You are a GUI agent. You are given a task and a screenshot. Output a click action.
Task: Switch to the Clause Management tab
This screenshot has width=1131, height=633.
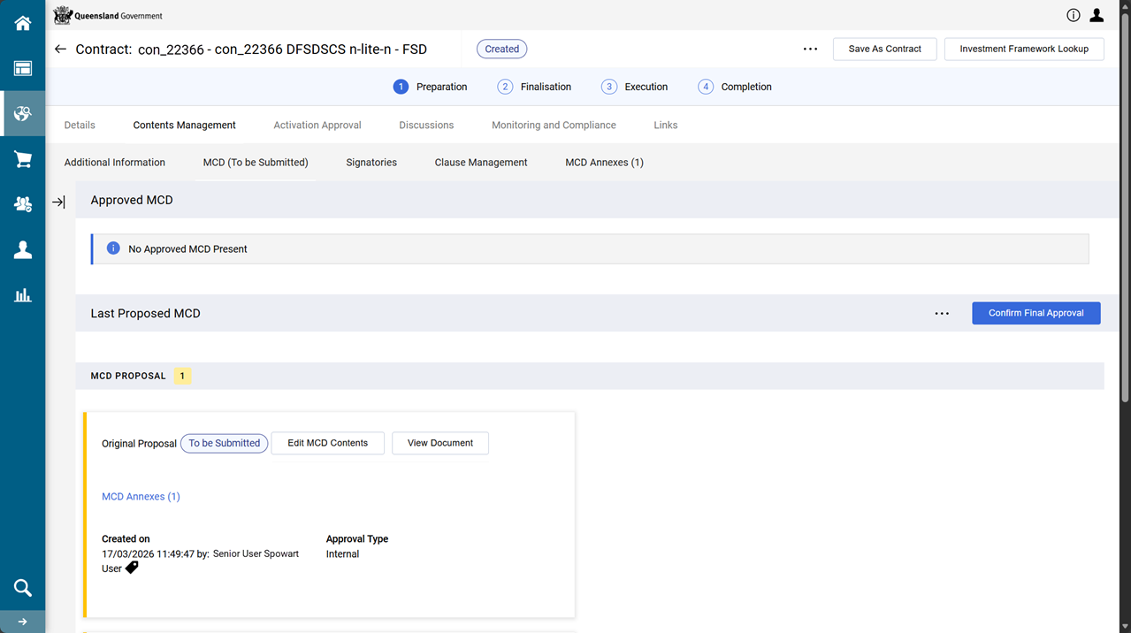click(x=481, y=163)
